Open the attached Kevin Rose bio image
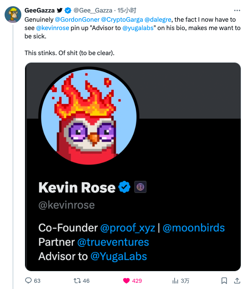This screenshot has width=247, height=289. (133, 167)
